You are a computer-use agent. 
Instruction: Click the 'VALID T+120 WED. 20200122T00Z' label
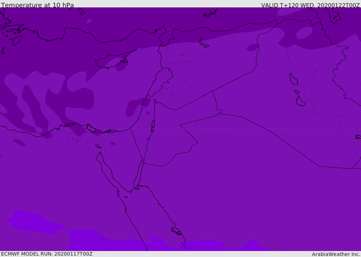[x=310, y=5]
